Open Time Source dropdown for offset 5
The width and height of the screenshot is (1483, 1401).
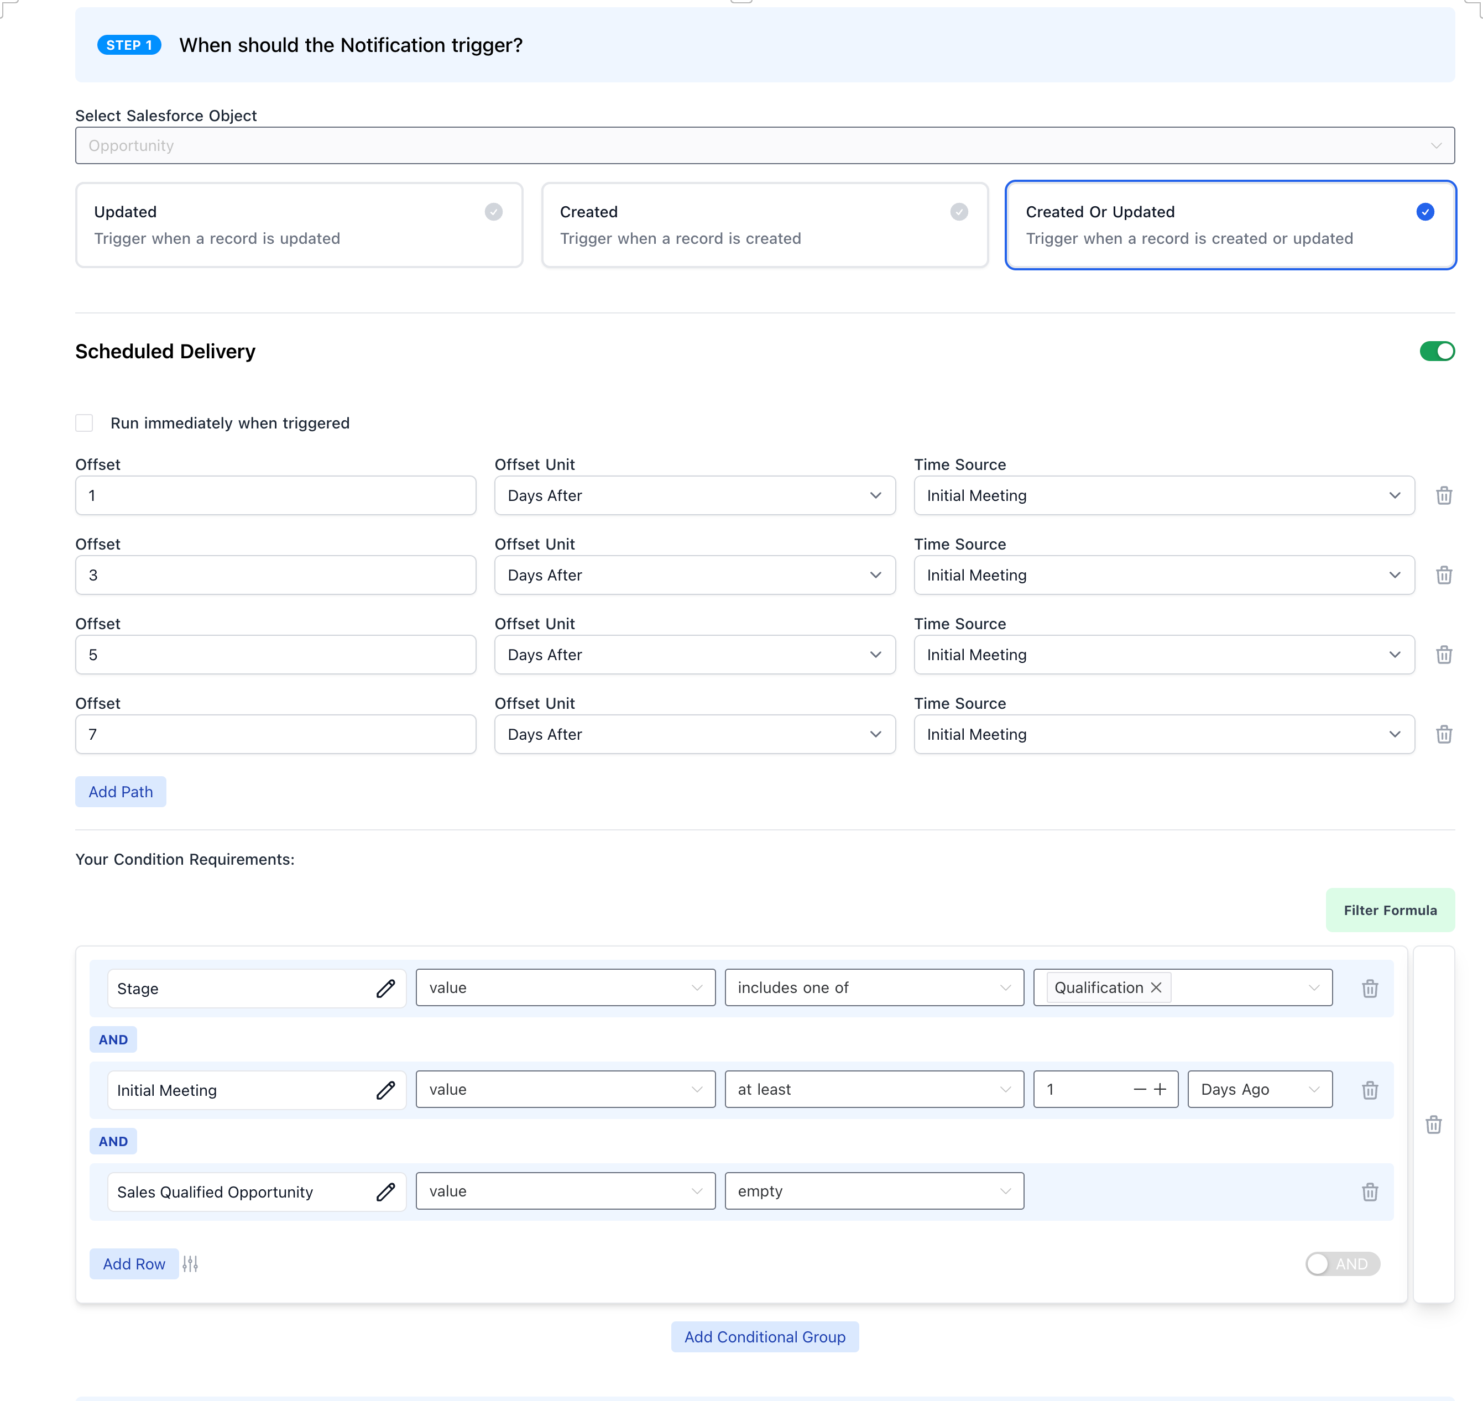[x=1164, y=655]
